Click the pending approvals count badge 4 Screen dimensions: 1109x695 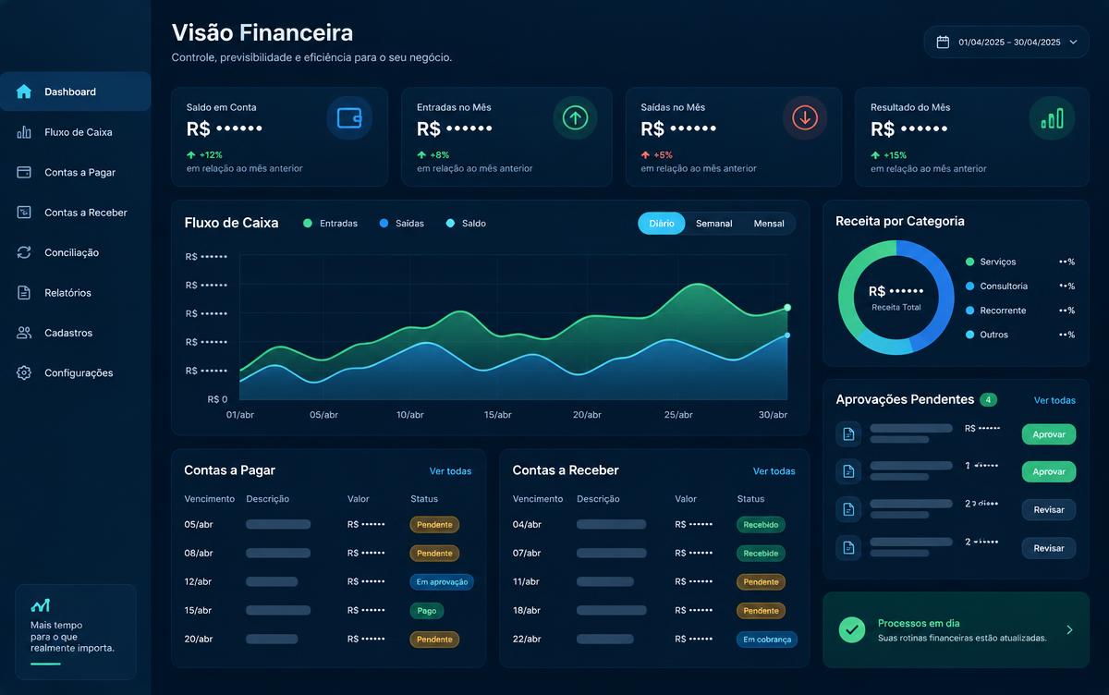click(x=989, y=400)
